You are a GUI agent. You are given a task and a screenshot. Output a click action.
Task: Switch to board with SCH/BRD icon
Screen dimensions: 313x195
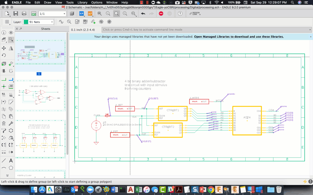[33, 14]
